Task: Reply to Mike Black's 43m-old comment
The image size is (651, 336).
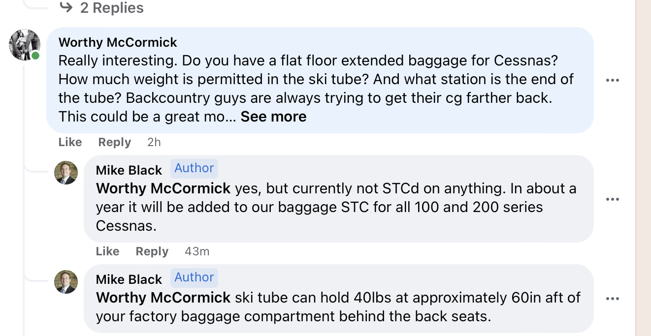Action: pos(152,251)
